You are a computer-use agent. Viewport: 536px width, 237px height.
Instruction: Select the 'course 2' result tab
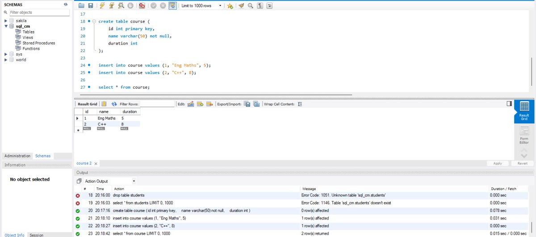point(84,163)
